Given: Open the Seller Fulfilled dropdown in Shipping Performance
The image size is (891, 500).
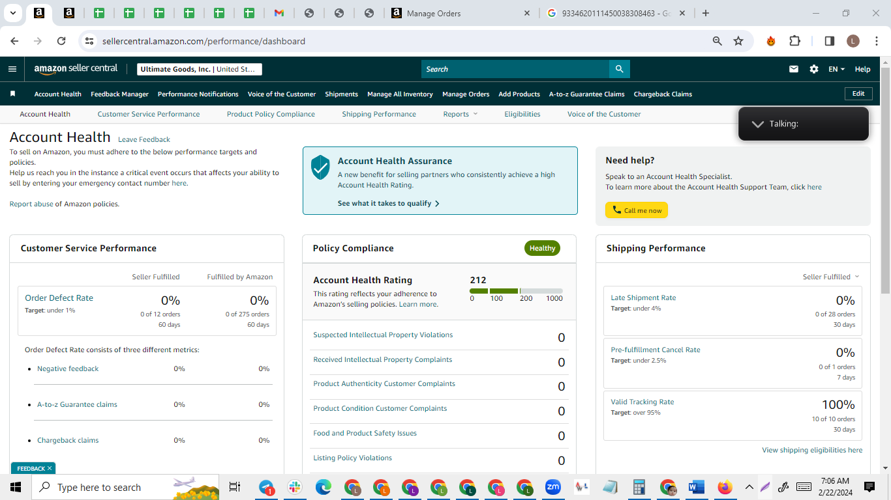Looking at the screenshot, I should tap(831, 277).
